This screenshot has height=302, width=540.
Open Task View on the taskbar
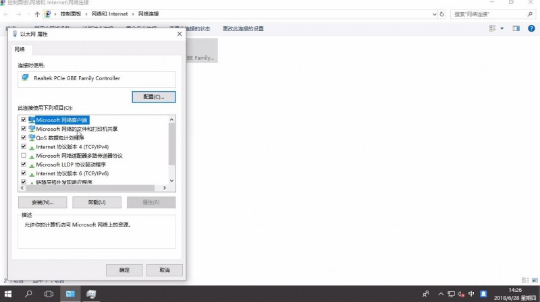(x=49, y=294)
